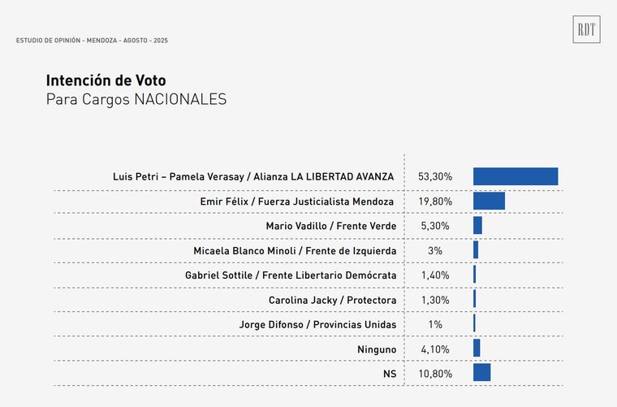Viewport: 617px width, 407px height.
Task: Click the Emir Félix candidate label
Action: (x=297, y=201)
